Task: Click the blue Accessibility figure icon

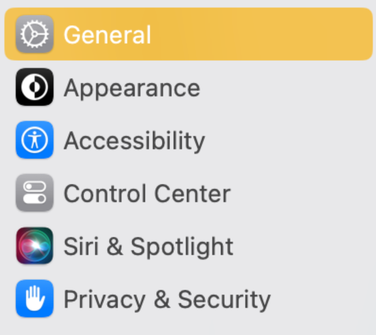Action: click(35, 140)
